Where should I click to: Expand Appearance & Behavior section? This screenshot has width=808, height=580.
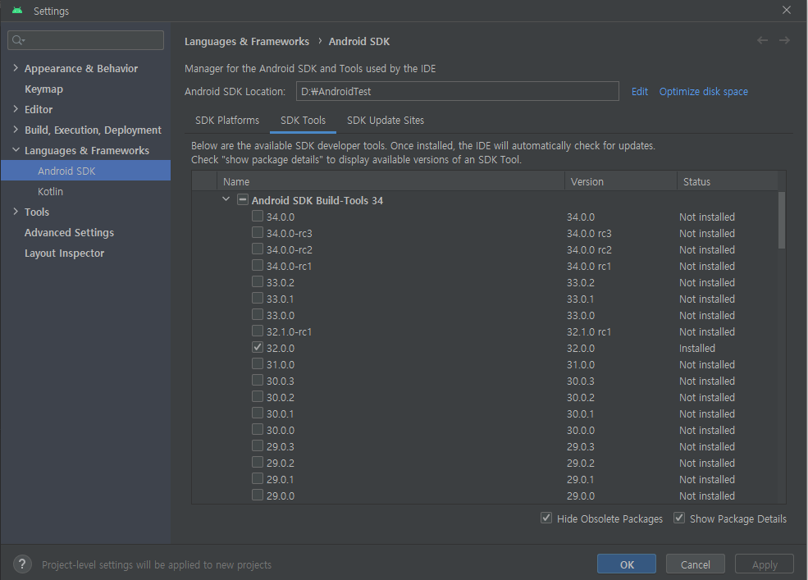(x=16, y=68)
